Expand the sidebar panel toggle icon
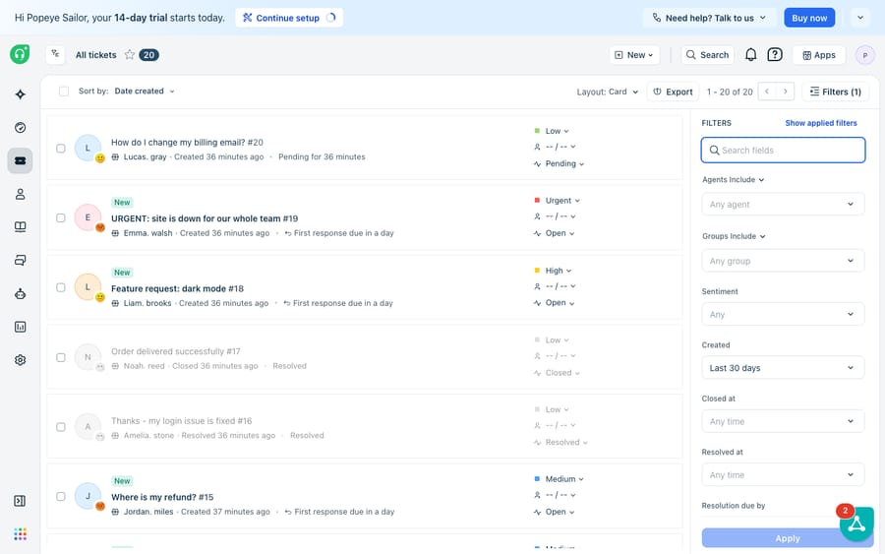Screen dimensions: 885x554 (20, 501)
